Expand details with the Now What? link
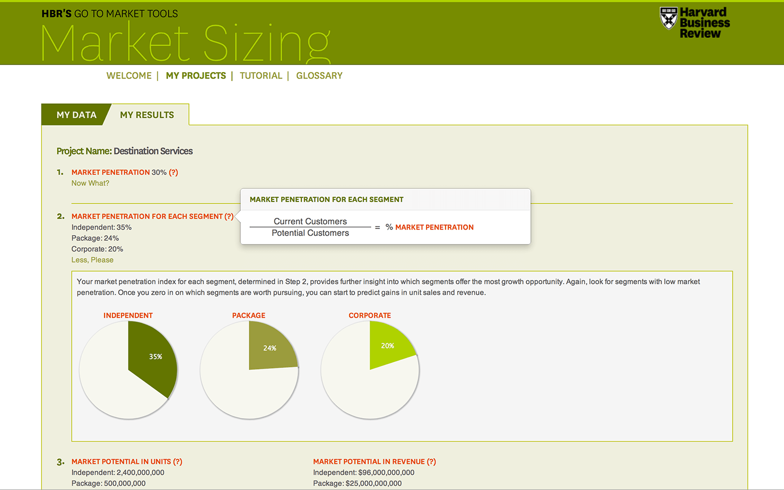 [90, 183]
